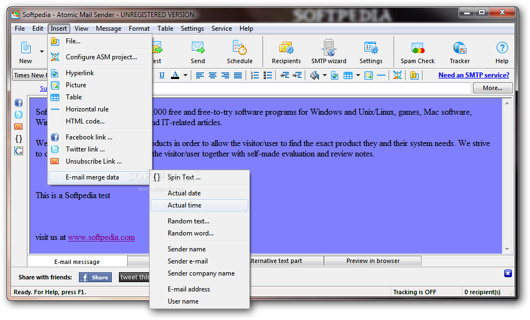Choose Hyperlink in the Insert menu
Viewport: 530px width, 320px height.
click(x=100, y=73)
